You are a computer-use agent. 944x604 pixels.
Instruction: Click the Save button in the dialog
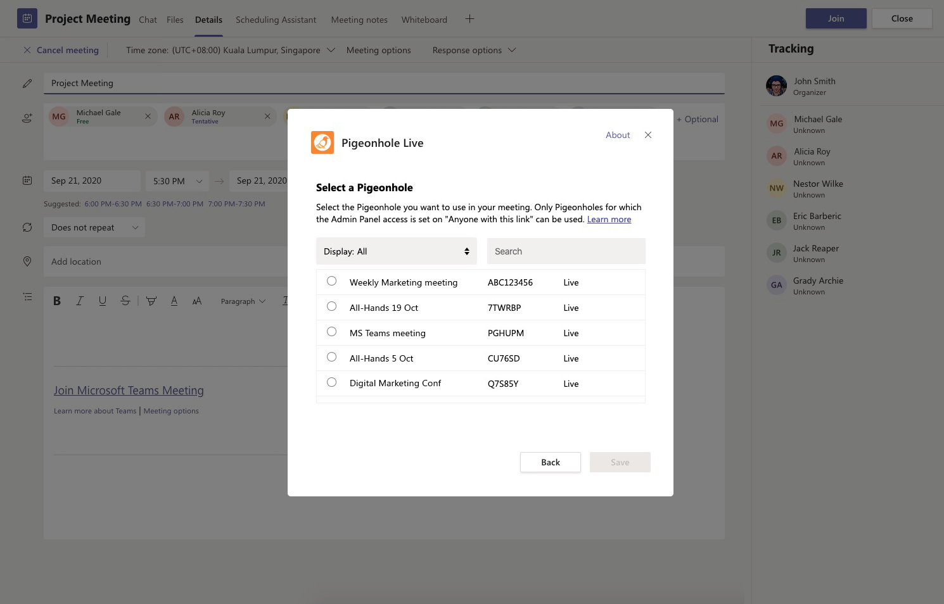point(620,462)
